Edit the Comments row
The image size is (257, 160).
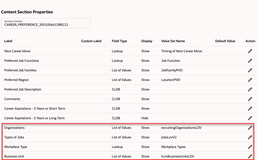coord(250,99)
